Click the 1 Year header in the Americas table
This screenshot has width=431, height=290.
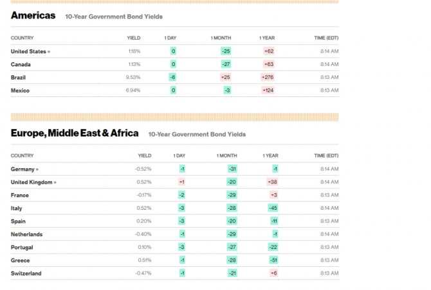click(x=267, y=38)
